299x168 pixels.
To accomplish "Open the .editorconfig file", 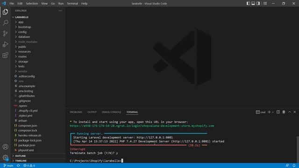I will click(38, 76).
